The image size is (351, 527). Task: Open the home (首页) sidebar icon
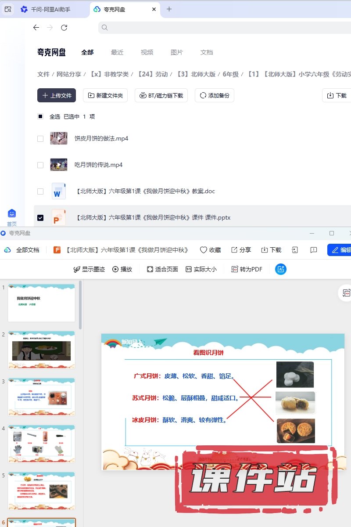[12, 214]
